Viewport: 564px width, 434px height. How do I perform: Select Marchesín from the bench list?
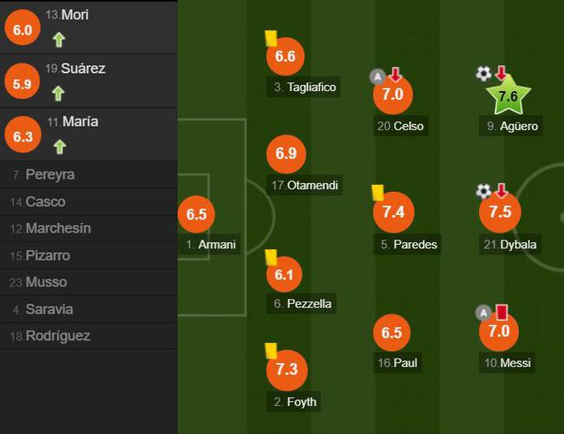(x=58, y=228)
